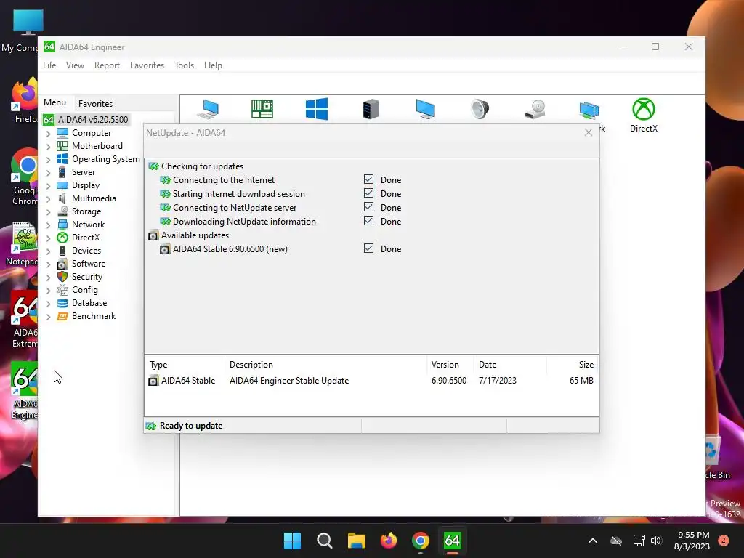The width and height of the screenshot is (744, 558).
Task: Open File Explorer from the taskbar
Action: (356, 541)
